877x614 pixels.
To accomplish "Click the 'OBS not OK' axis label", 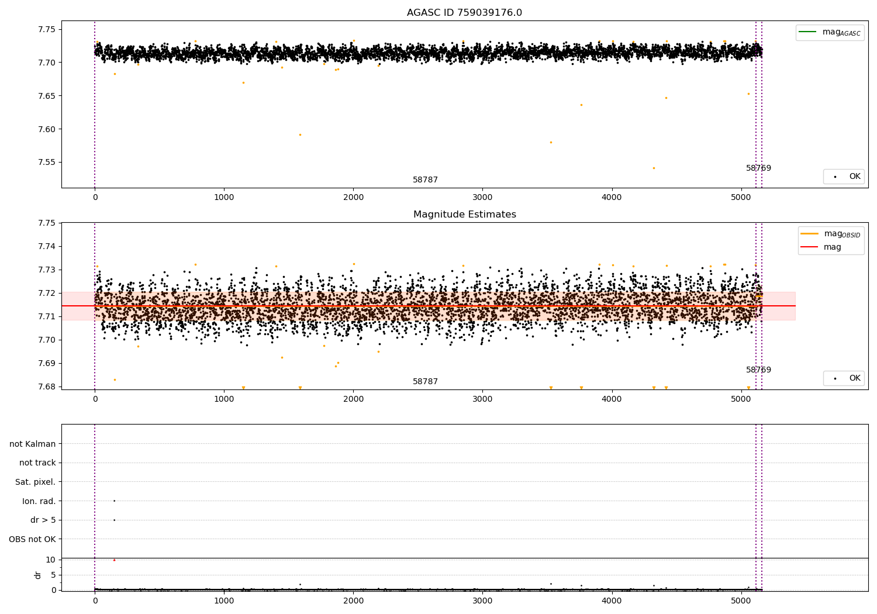I will [x=33, y=539].
